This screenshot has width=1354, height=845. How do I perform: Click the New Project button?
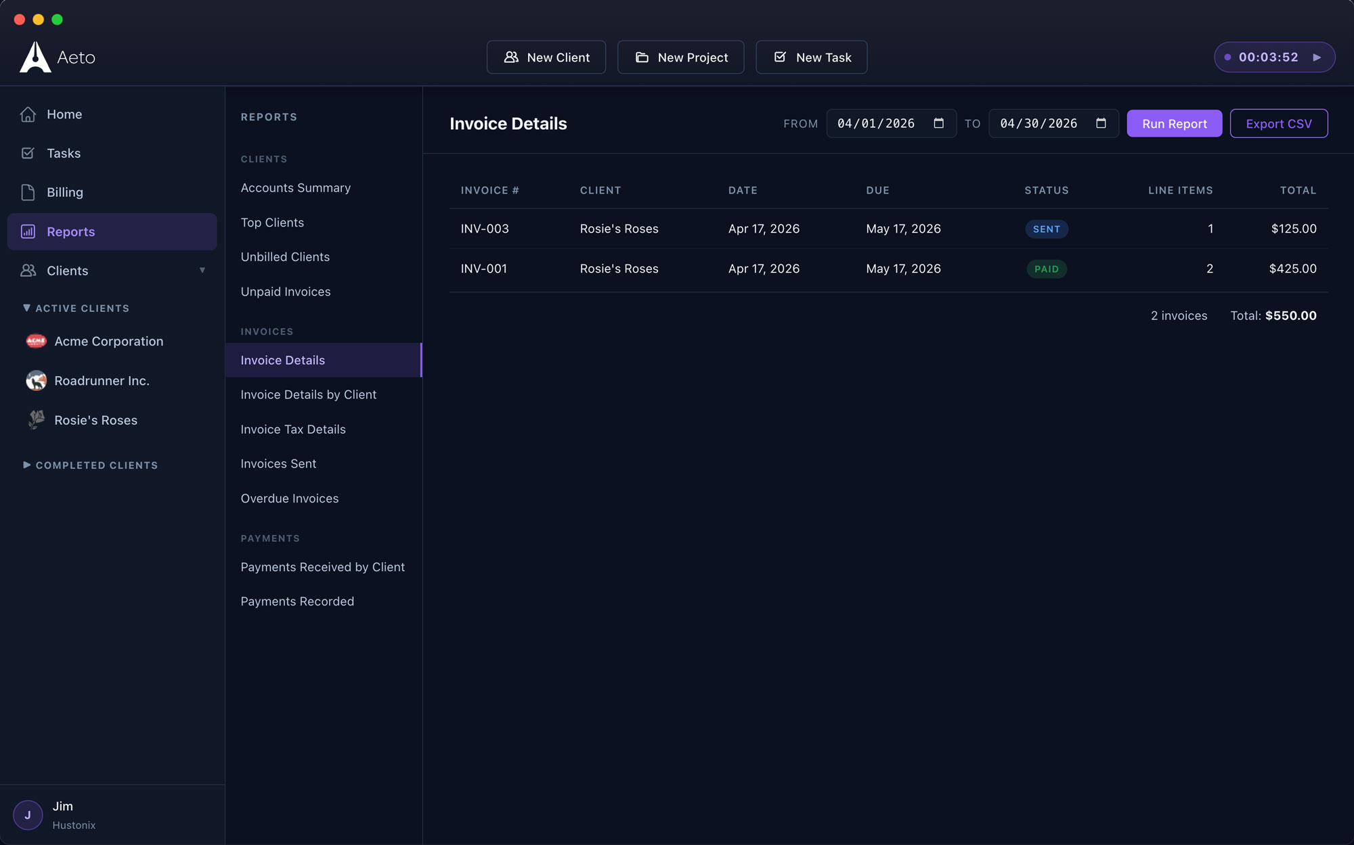[680, 58]
